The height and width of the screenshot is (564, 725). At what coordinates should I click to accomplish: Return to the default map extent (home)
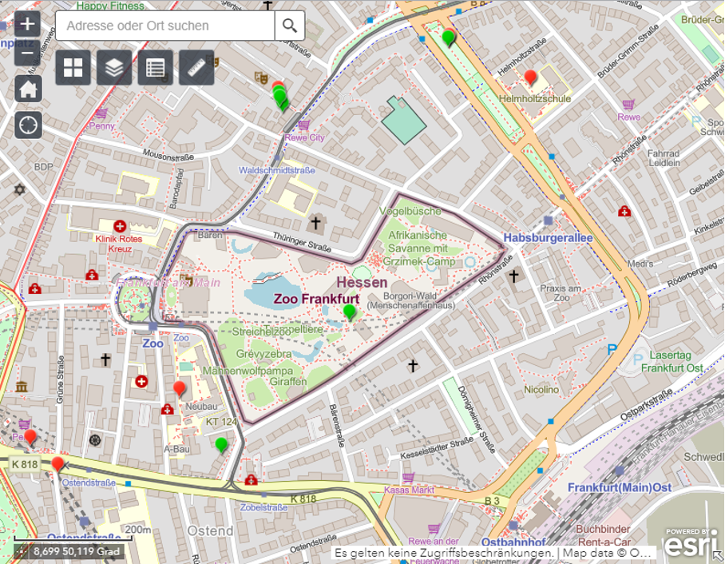pos(28,89)
